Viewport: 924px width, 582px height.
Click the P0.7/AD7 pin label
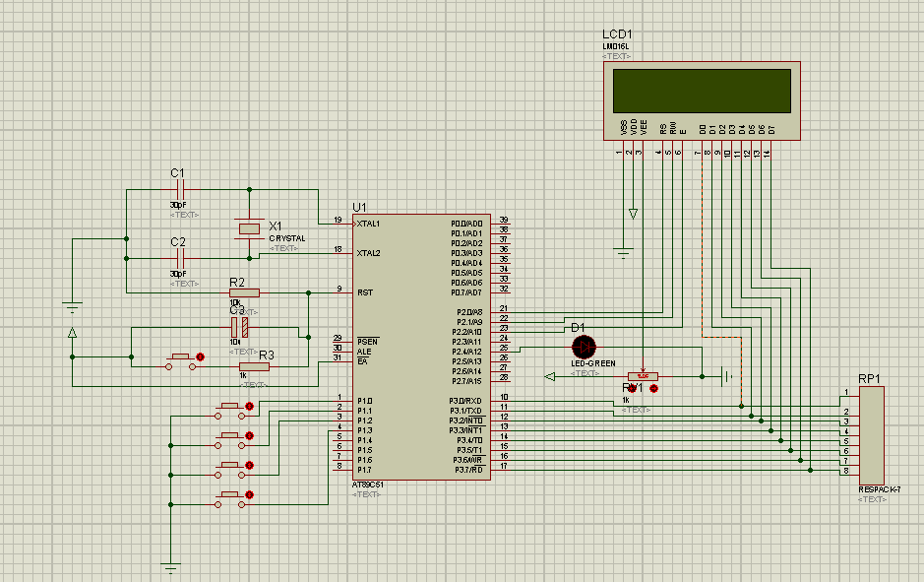click(x=466, y=292)
